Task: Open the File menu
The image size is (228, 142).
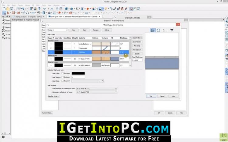Action: tap(3, 5)
